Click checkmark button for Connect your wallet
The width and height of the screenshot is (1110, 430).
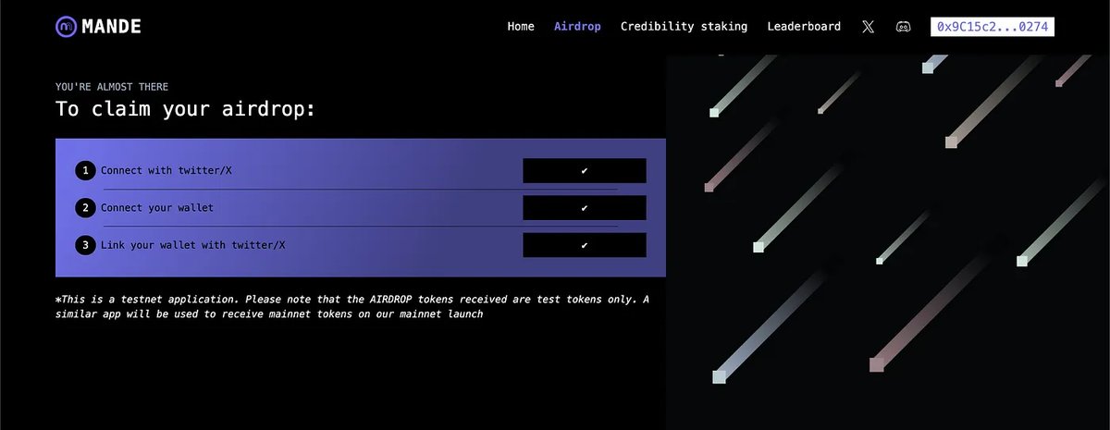coord(585,208)
